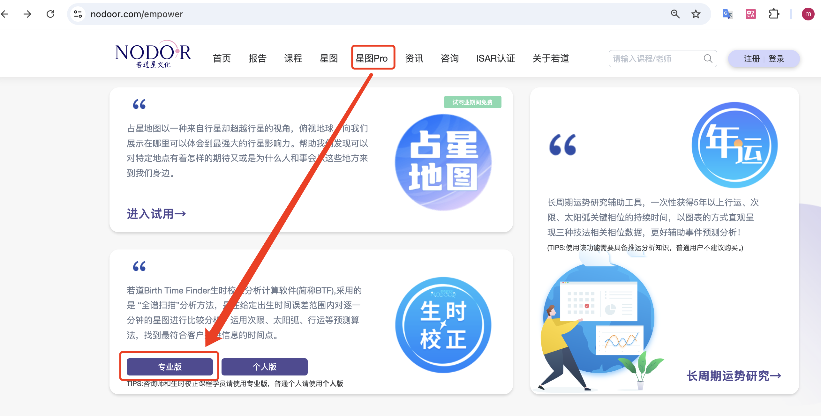Viewport: 821px width, 416px height.
Task: Click the browser back arrow
Action: click(4, 14)
